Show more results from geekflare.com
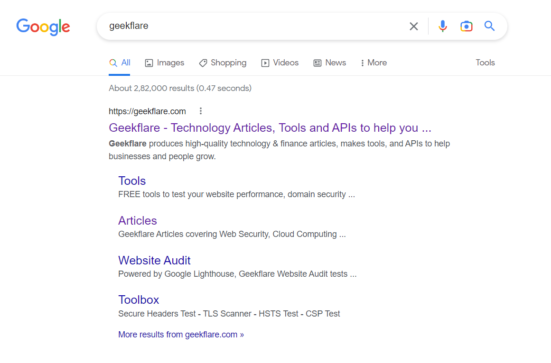This screenshot has width=551, height=363. pos(181,335)
